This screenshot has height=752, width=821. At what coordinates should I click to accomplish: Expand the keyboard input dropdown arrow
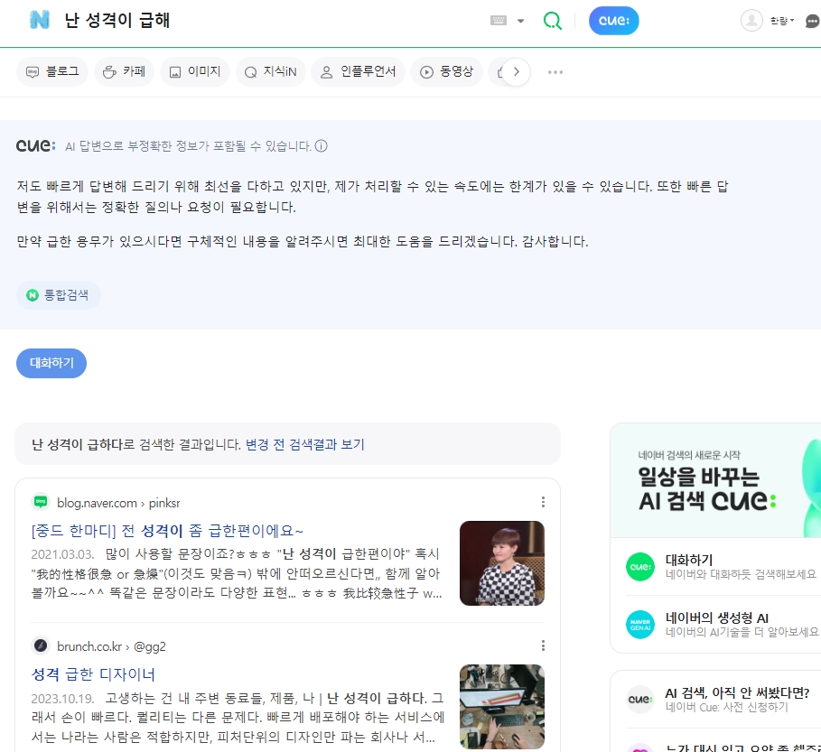tap(520, 21)
